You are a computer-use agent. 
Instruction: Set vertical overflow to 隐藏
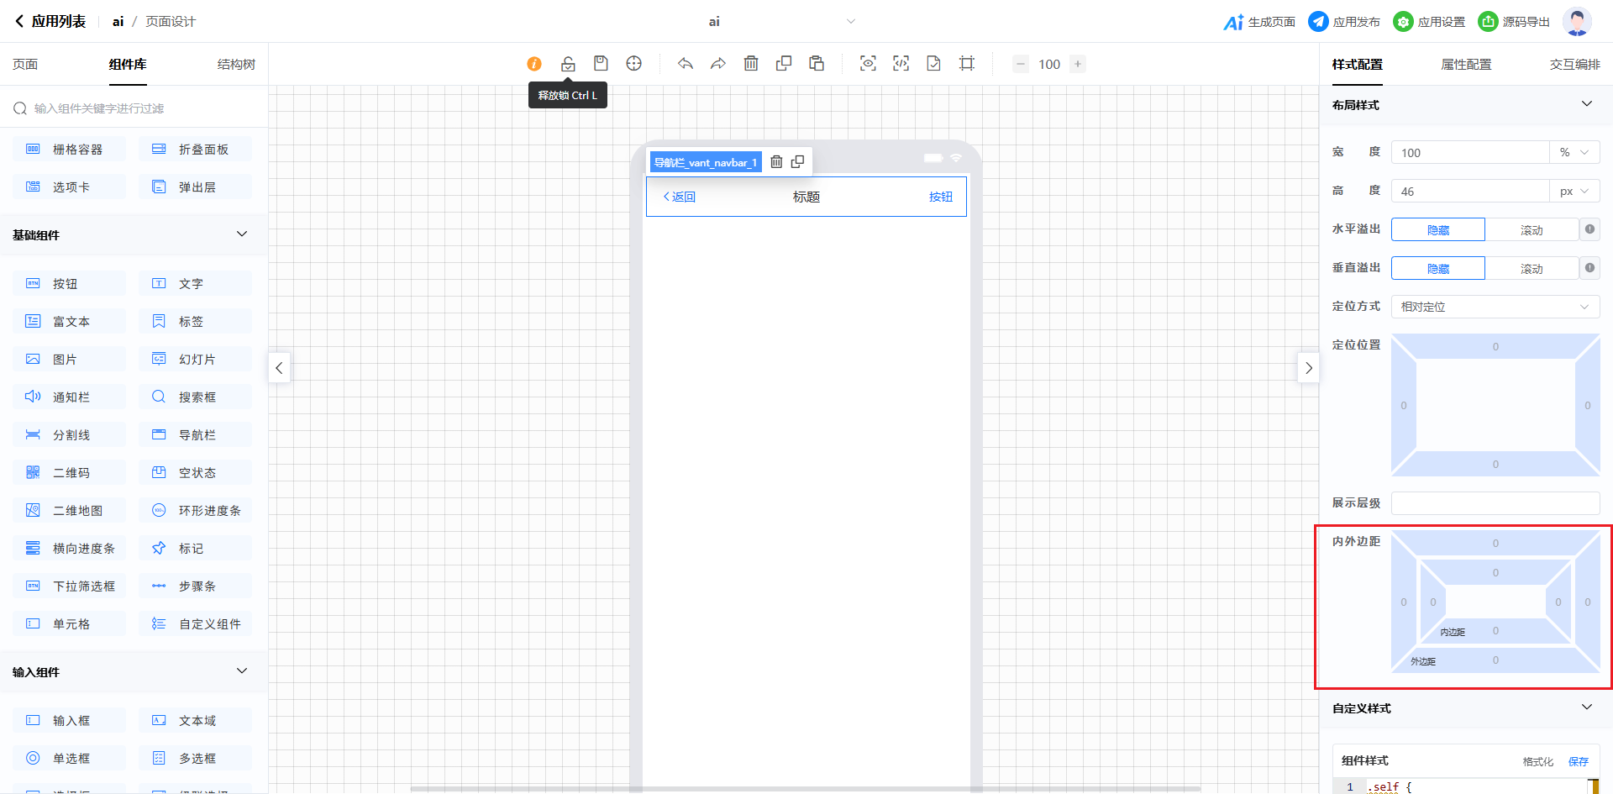[x=1437, y=269]
